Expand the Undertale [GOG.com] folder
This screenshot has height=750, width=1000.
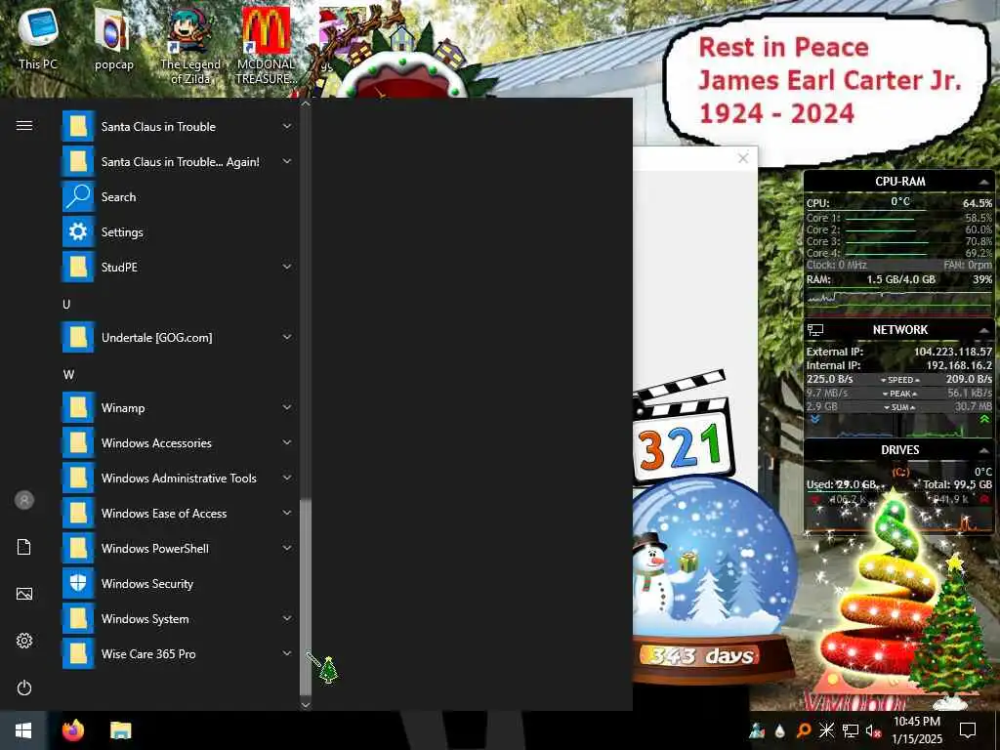287,337
